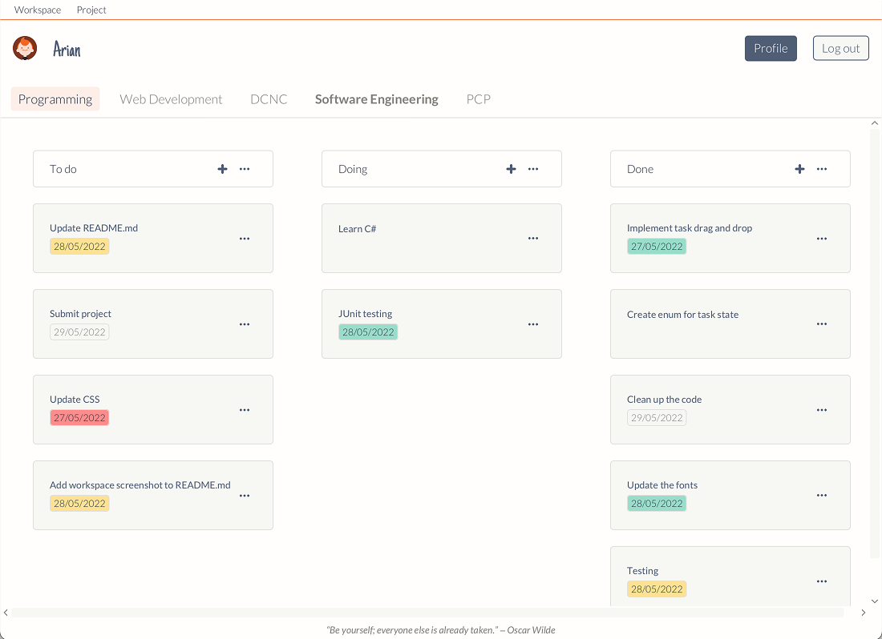Open options for the Update README.md card
The height and width of the screenshot is (639, 882).
[x=245, y=238]
